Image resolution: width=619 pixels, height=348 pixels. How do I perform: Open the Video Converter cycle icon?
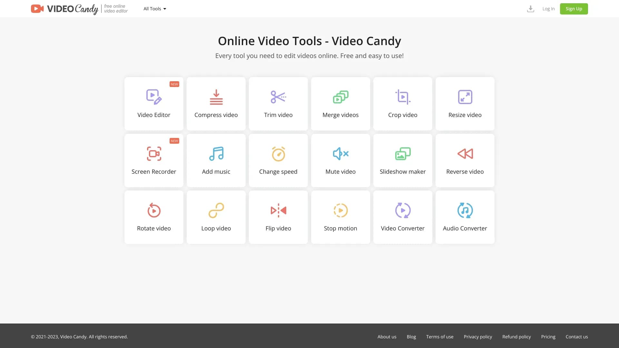403,210
